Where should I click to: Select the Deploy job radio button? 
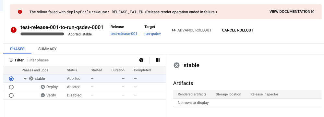click(x=11, y=87)
